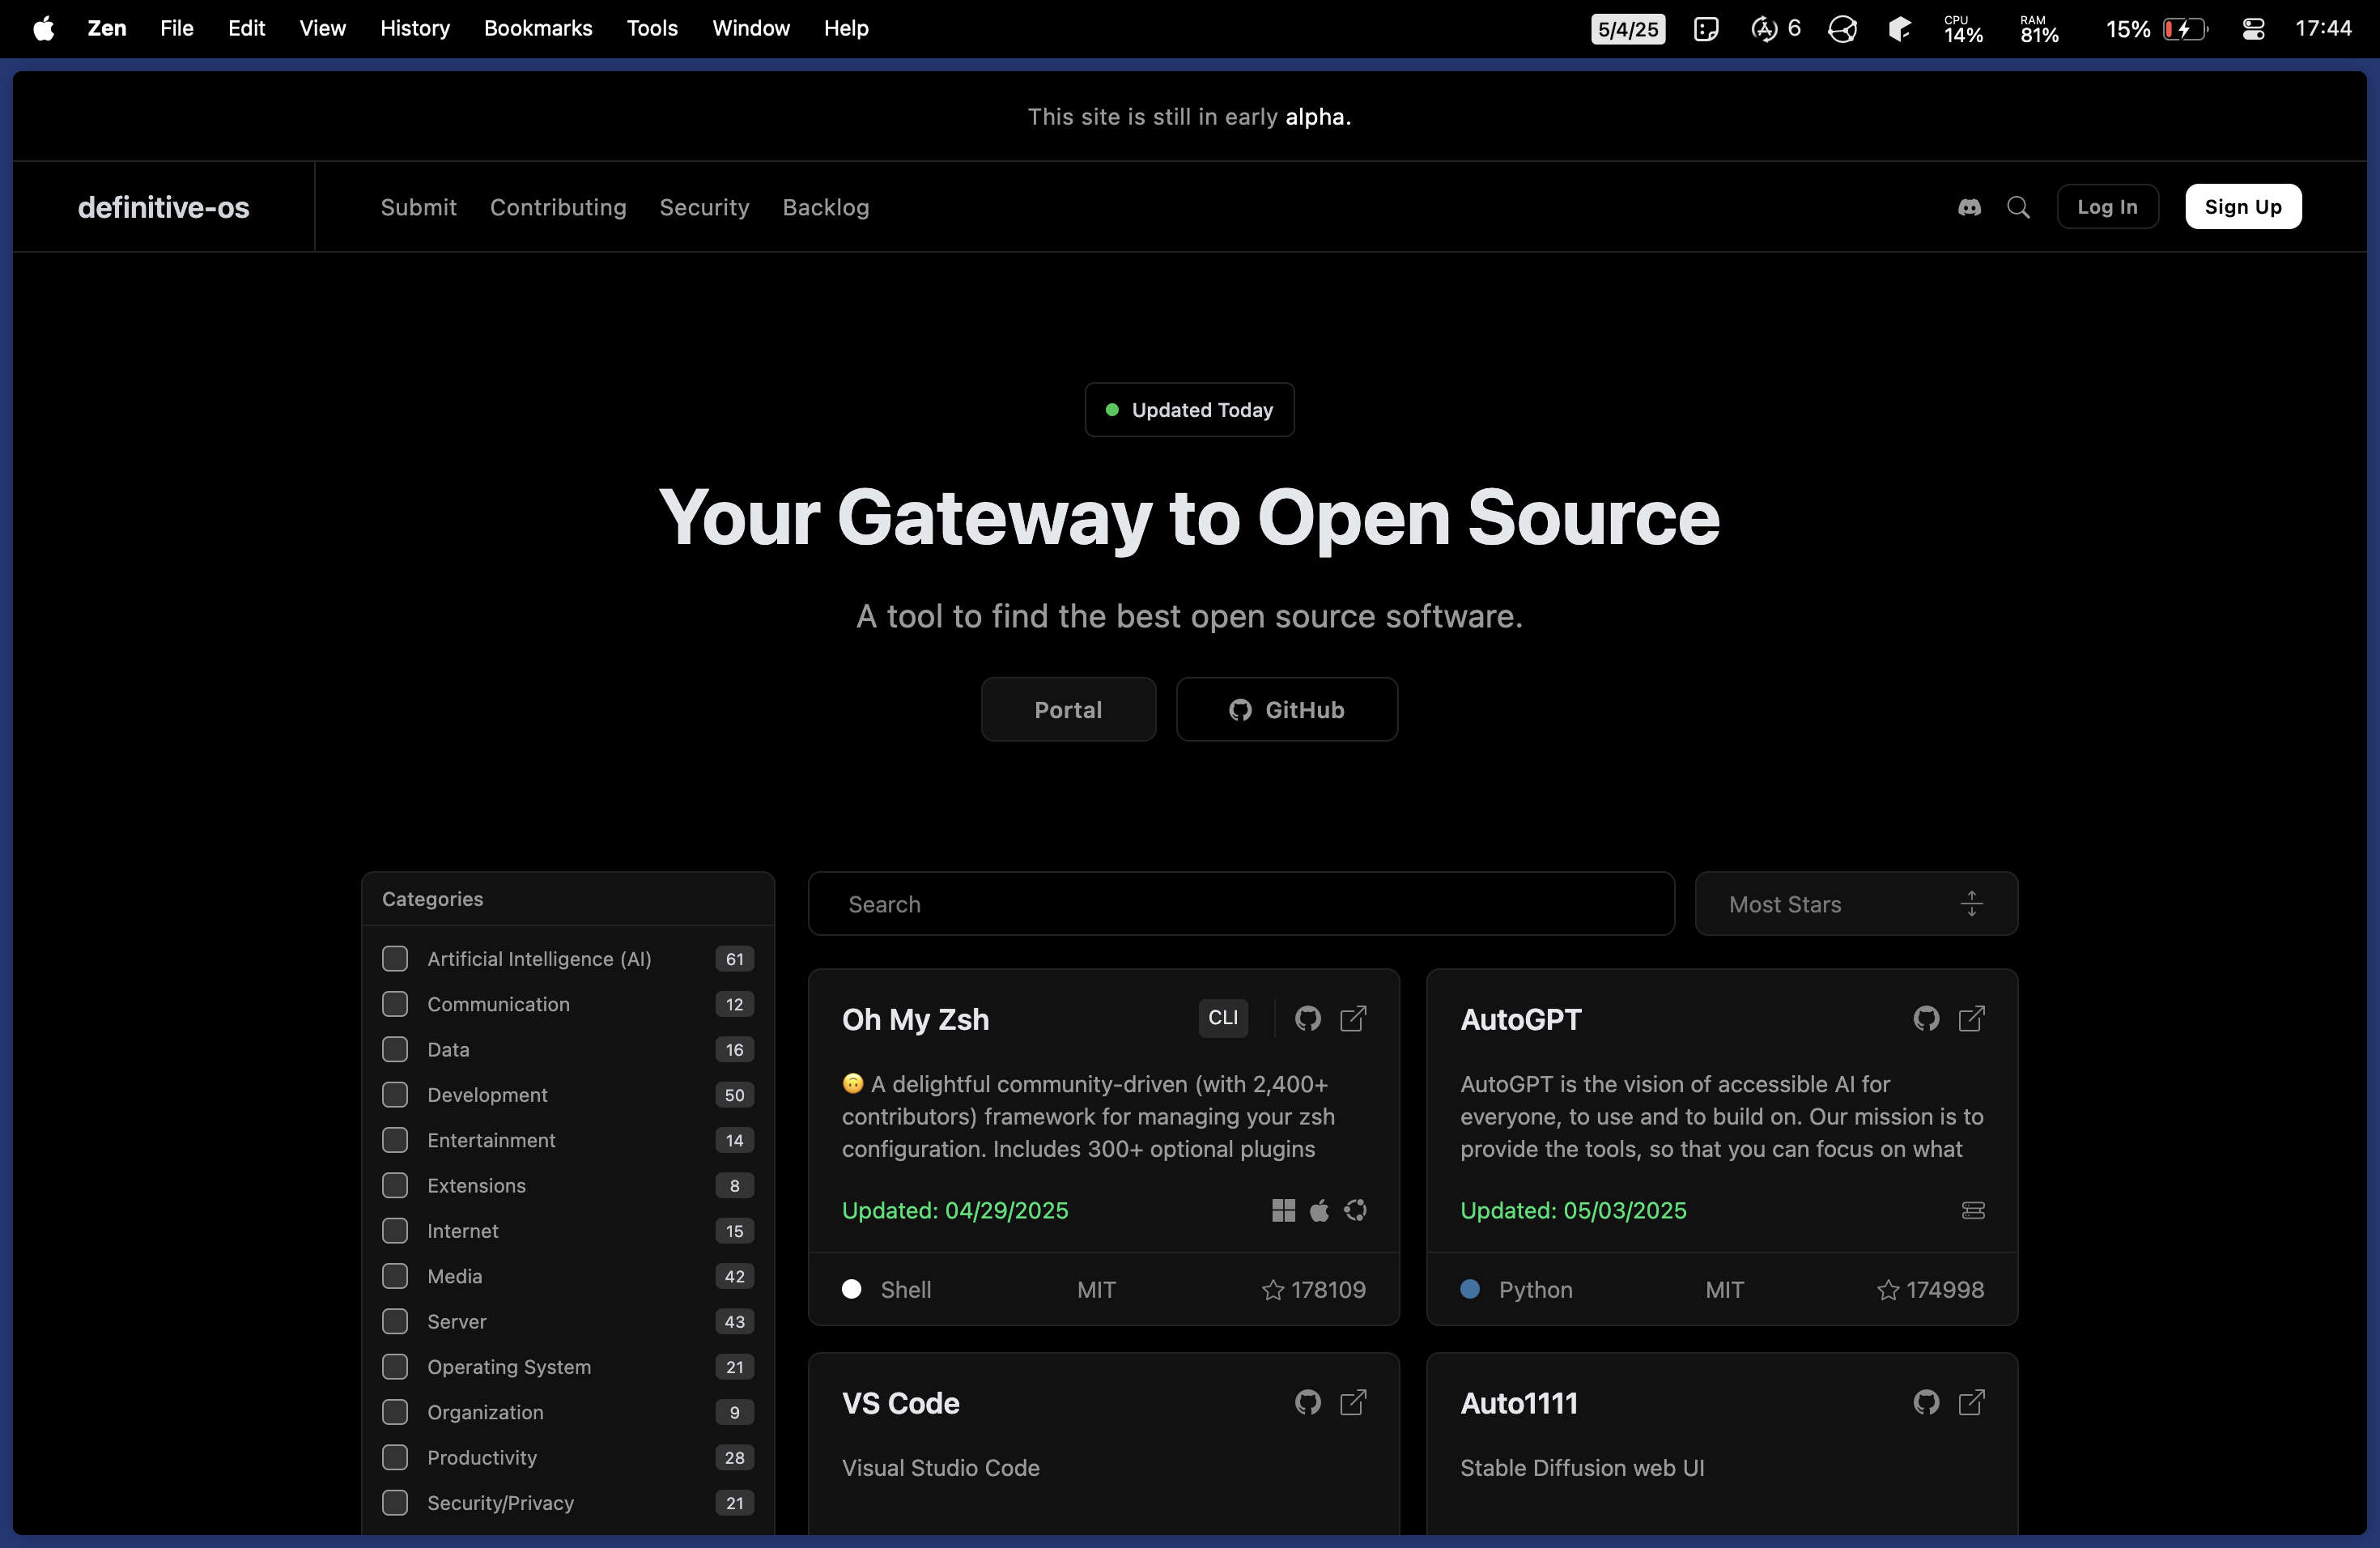Click the star icon beside 174998
Screen dimensions: 2380x1548
(x=1887, y=1290)
